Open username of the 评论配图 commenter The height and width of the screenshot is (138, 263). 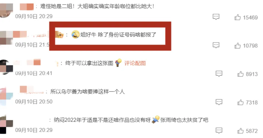[36, 63]
